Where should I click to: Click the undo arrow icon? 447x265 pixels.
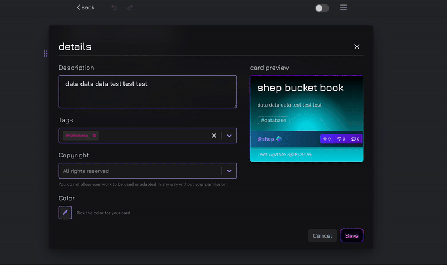coord(114,8)
